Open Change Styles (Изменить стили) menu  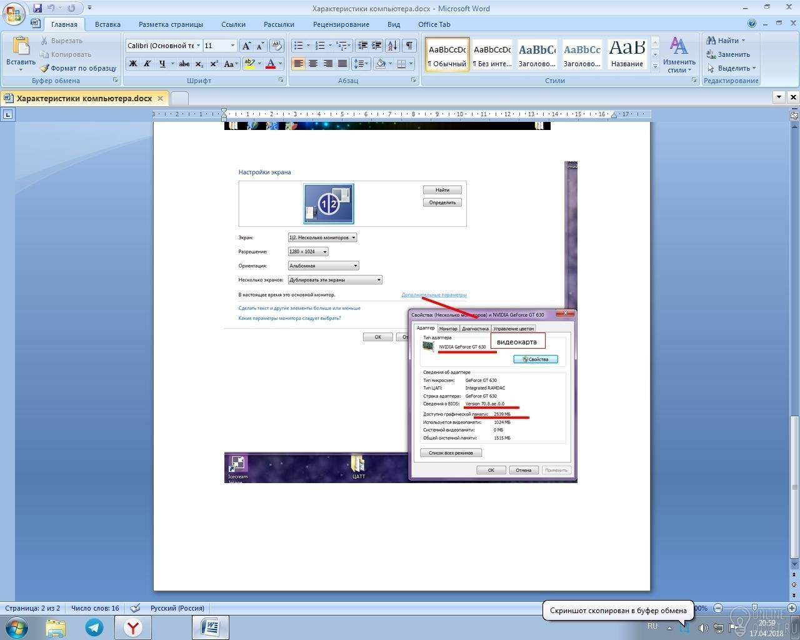point(679,54)
